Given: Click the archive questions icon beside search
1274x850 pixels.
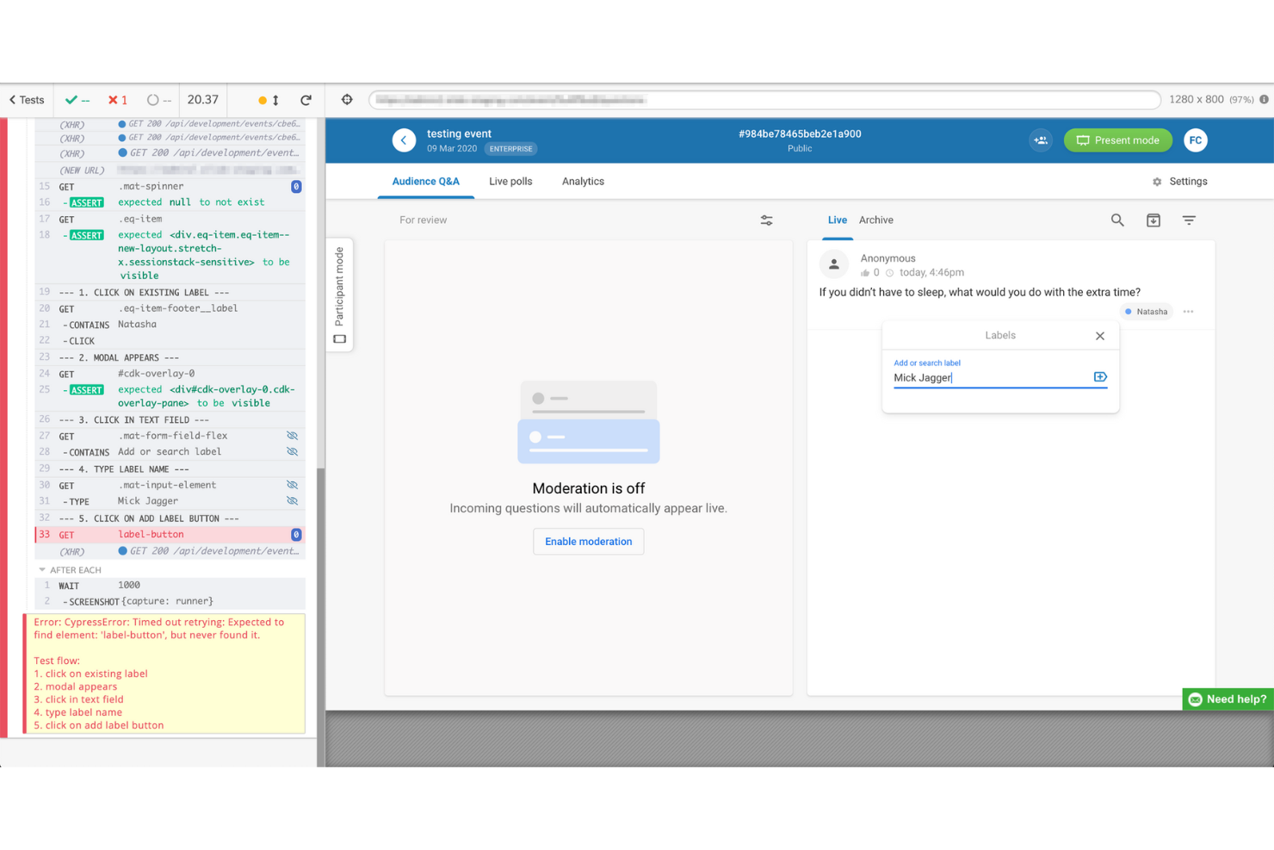Looking at the screenshot, I should pos(1153,220).
